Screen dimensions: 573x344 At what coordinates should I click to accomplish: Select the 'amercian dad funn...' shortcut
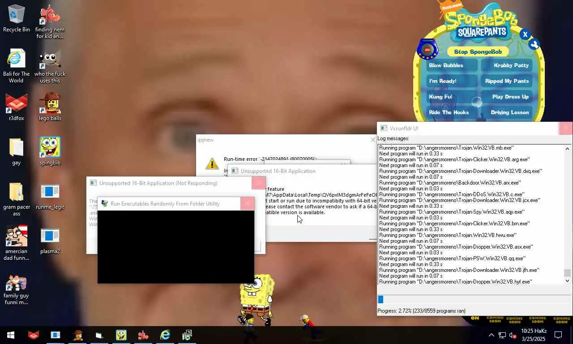click(16, 243)
